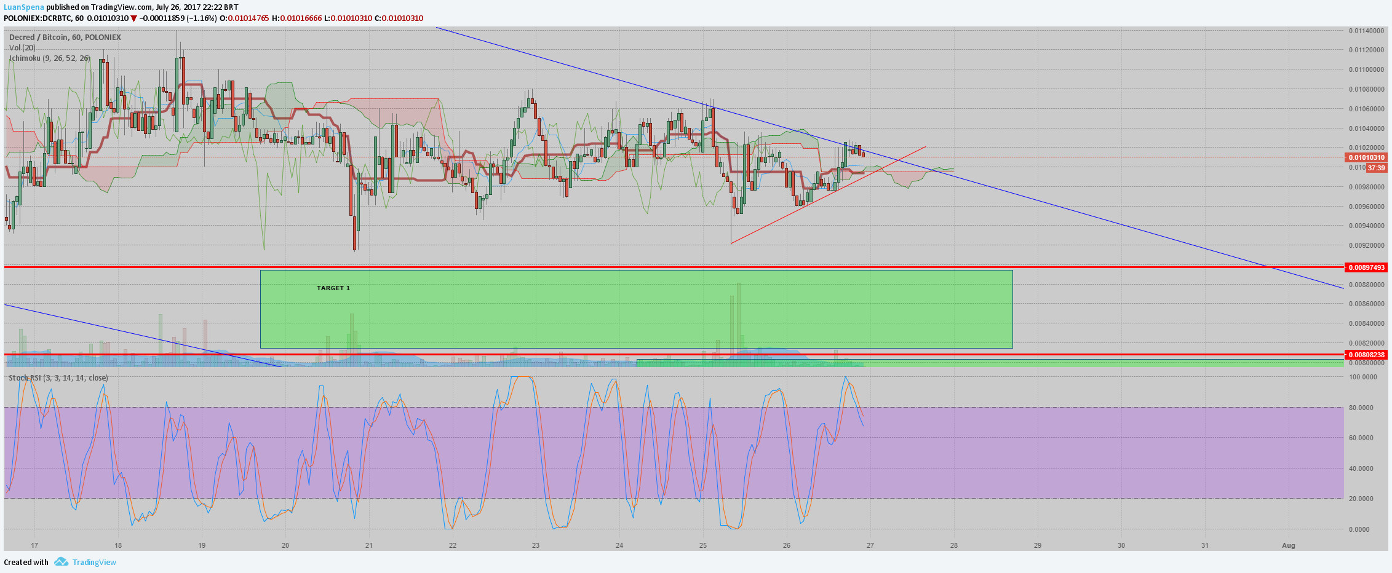Click date 25 on the time axis
The image size is (1392, 573).
tap(703, 545)
